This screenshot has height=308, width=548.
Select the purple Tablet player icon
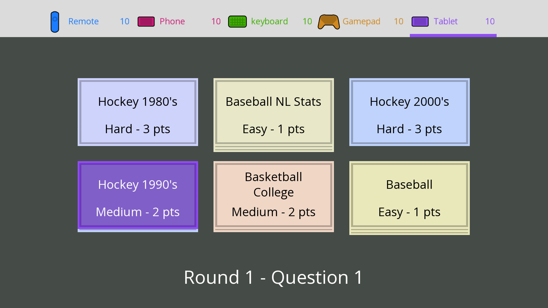tap(420, 21)
